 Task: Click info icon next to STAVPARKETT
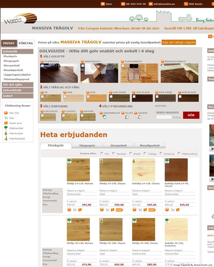tap(122, 61)
